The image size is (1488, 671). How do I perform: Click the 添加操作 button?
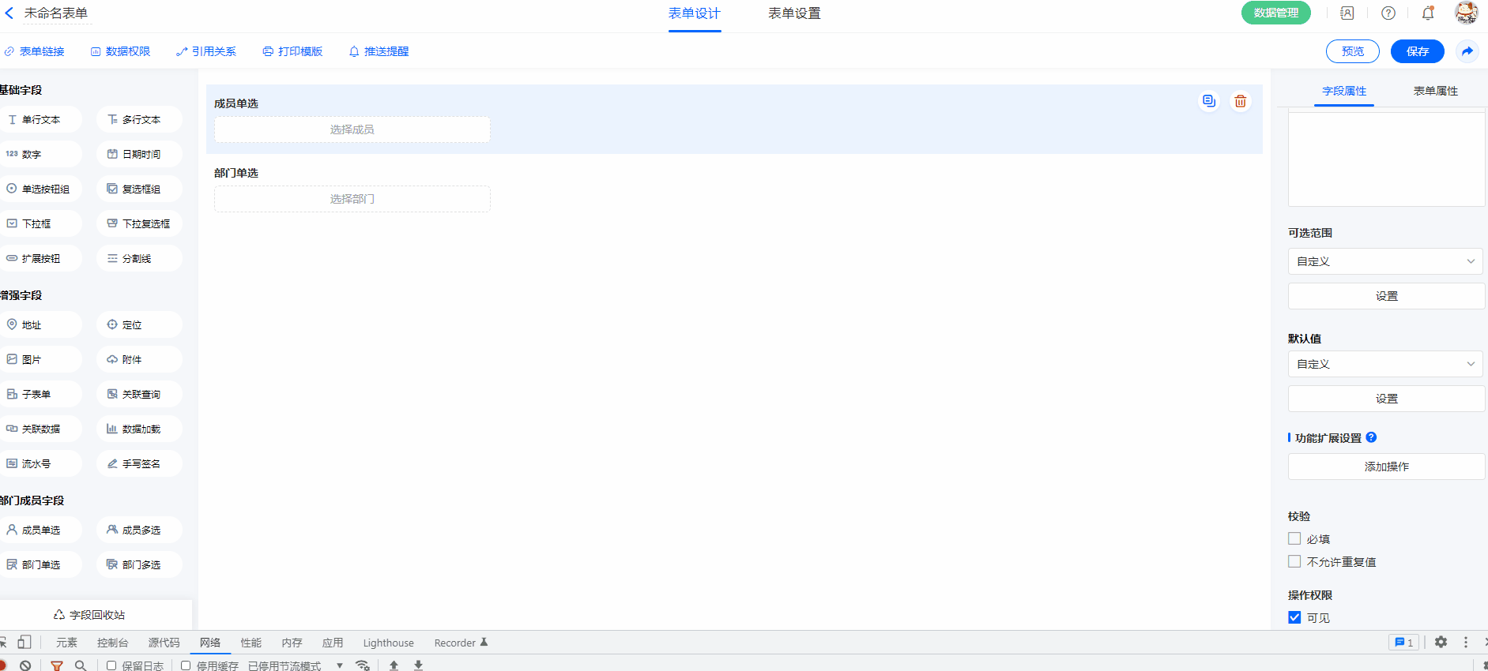tap(1386, 467)
